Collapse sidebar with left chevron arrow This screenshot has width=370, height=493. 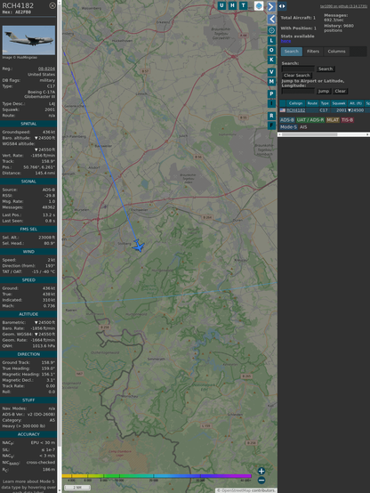point(271,19)
